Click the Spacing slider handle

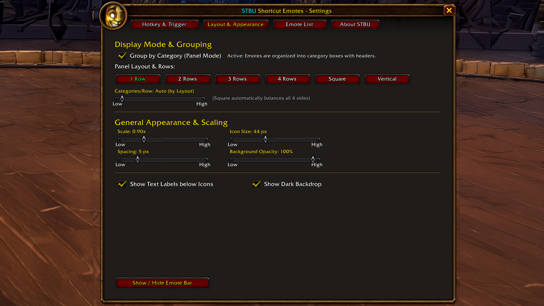click(138, 159)
